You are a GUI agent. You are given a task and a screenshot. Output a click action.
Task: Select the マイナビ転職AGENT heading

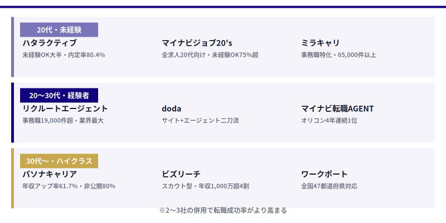pyautogui.click(x=337, y=108)
